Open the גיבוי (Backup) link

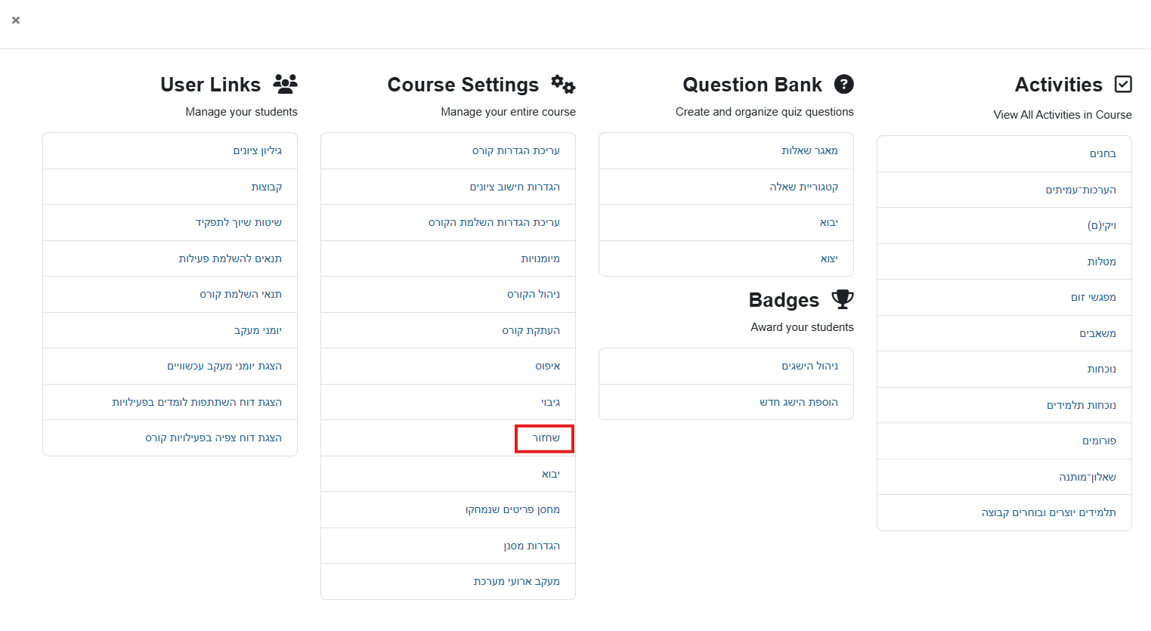(x=550, y=402)
